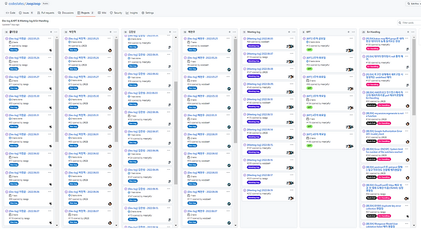Open the Security shield tab
421x229 pixels.
point(116,13)
